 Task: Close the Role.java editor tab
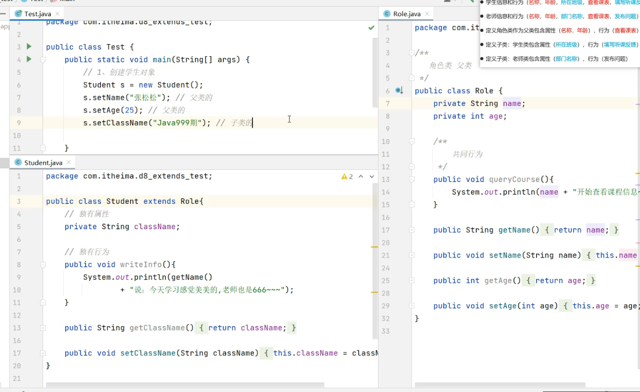click(427, 14)
